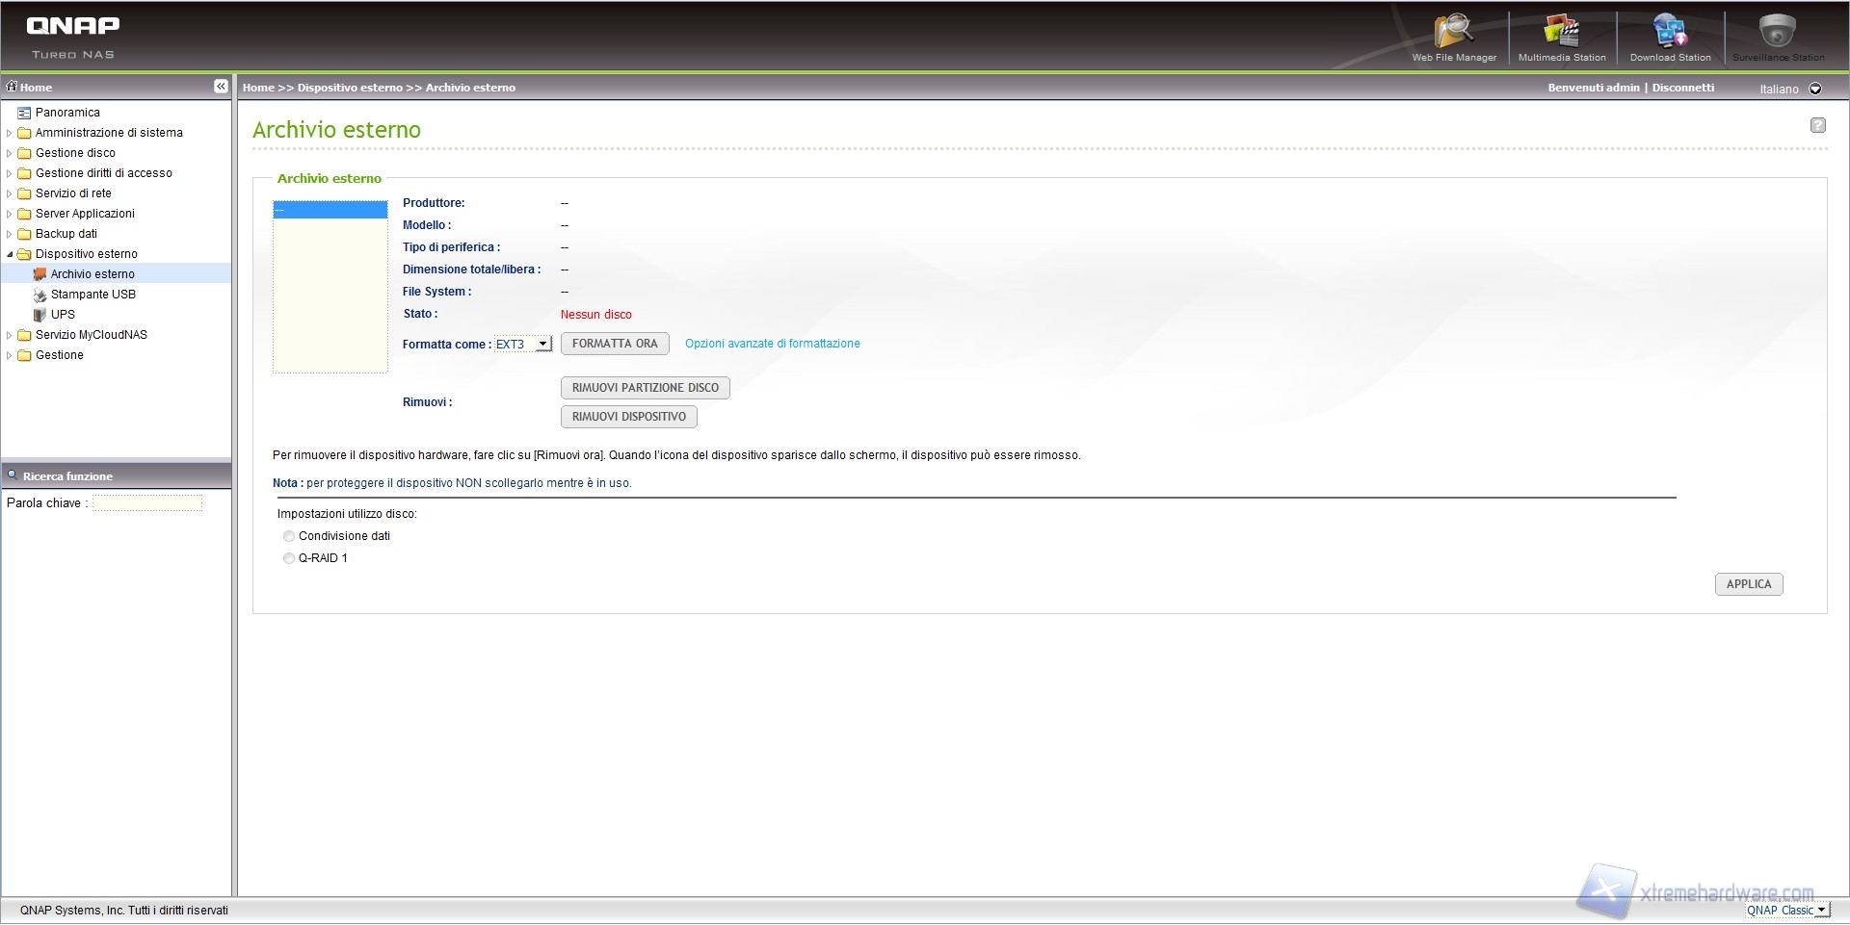Open Web File Manager icon
The height and width of the screenshot is (925, 1850).
[x=1453, y=32]
